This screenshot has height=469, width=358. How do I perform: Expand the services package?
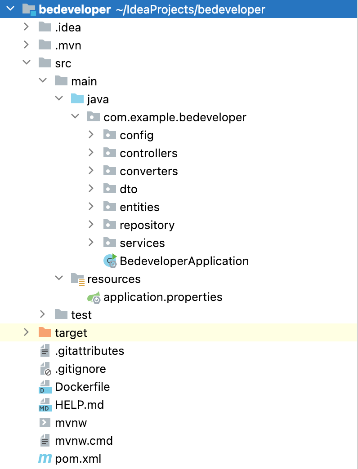pyautogui.click(x=91, y=243)
